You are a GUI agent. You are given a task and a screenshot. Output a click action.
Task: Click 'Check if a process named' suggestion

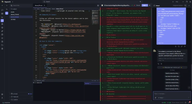172,89
